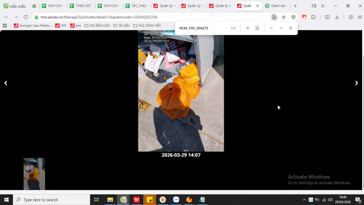364x205 pixels.
Task: Open the volume control in tray
Action: pyautogui.click(x=330, y=200)
